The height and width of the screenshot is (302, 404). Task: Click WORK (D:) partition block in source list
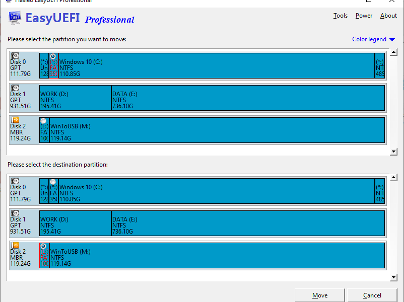(75, 98)
